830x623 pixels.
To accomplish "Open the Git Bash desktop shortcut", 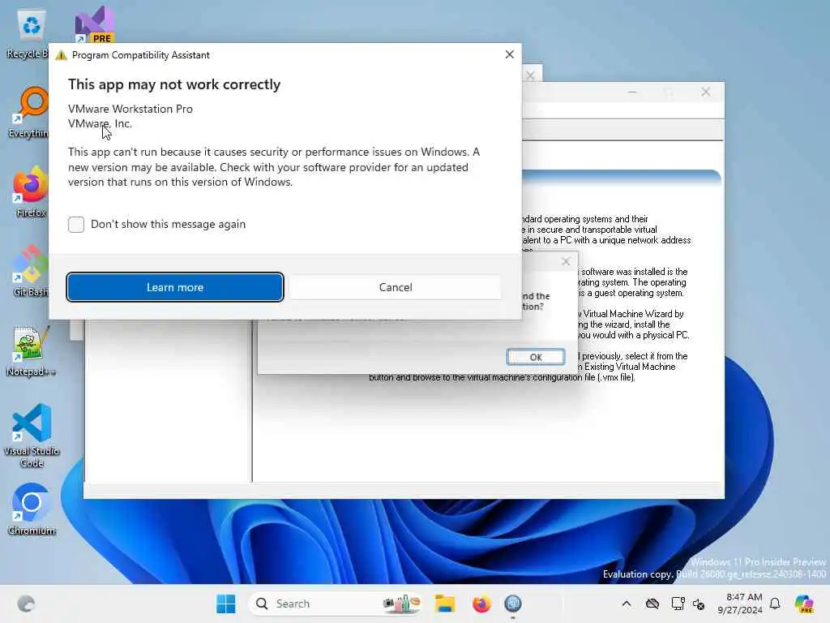I will tap(31, 271).
